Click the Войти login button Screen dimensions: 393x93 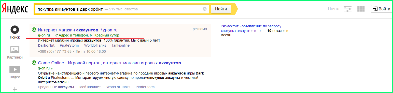(381, 9)
